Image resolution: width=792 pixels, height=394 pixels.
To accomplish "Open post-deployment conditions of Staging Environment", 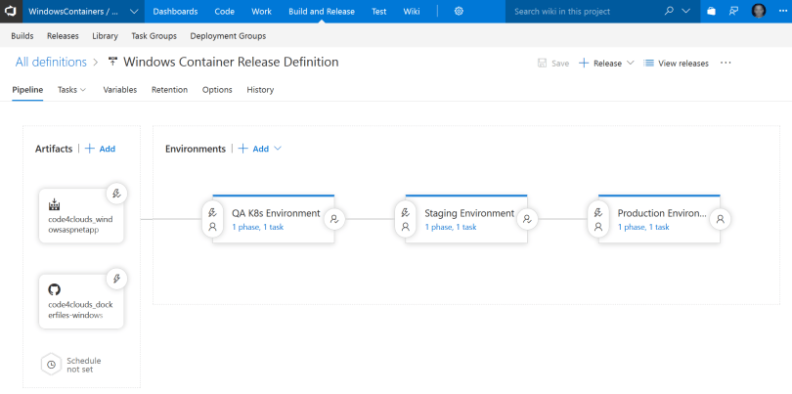I will (x=527, y=219).
